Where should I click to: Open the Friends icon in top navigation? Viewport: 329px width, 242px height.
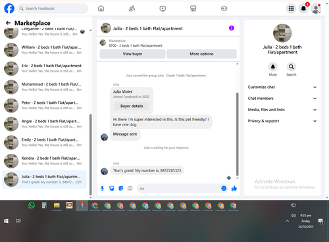[132, 9]
